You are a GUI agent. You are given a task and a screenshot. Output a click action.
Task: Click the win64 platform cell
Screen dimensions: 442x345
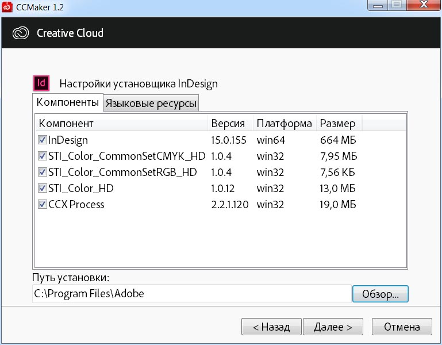click(271, 140)
